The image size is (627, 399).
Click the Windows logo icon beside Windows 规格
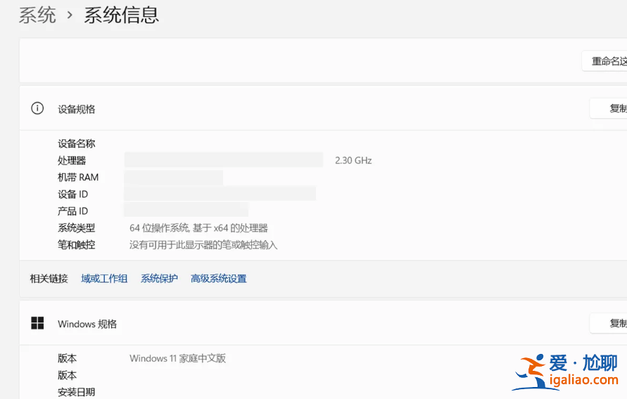(37, 323)
